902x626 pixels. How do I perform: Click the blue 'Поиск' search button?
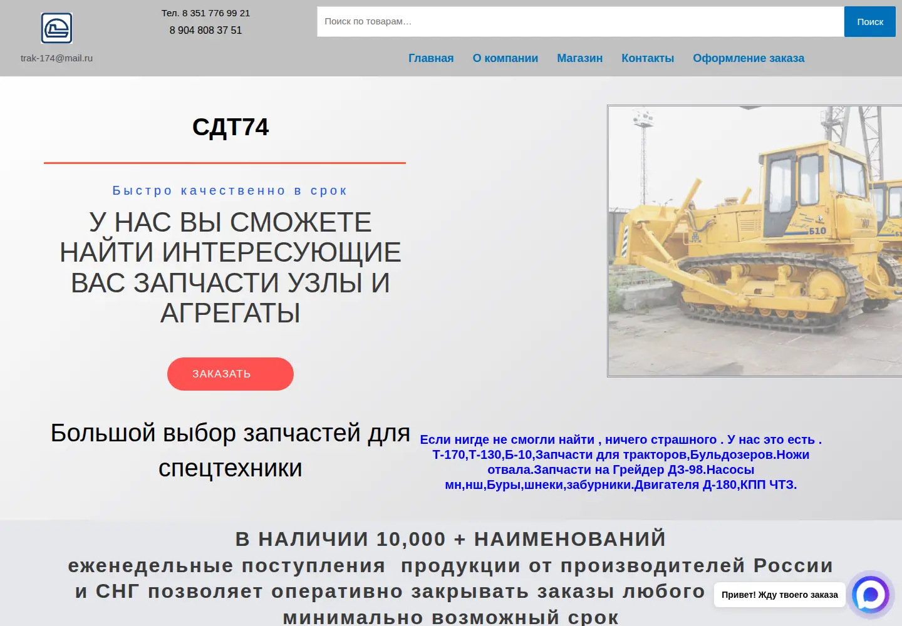tap(870, 21)
